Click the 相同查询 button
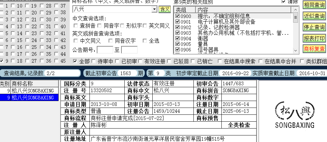 pyautogui.click(x=314, y=5)
